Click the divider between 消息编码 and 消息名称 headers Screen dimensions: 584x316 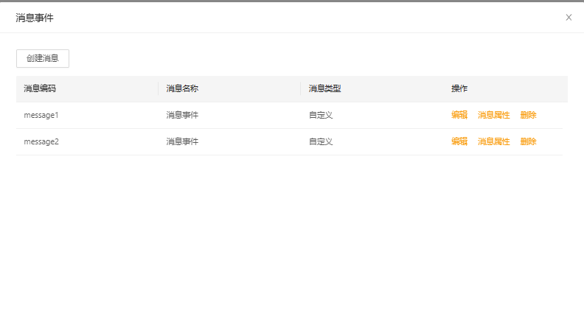point(159,89)
